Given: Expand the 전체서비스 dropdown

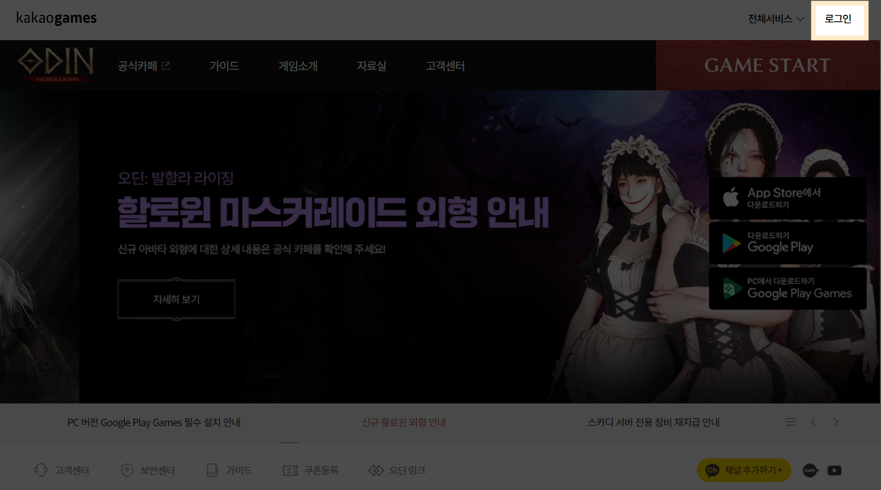Looking at the screenshot, I should [x=776, y=19].
